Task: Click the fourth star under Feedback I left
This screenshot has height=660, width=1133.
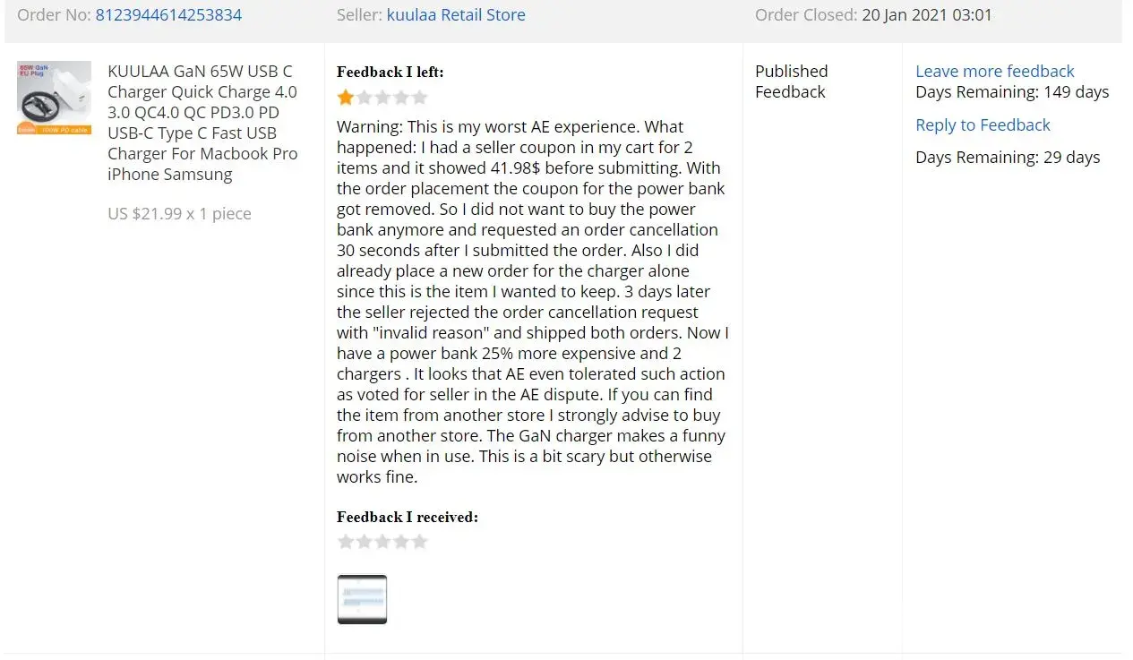Action: (x=401, y=98)
